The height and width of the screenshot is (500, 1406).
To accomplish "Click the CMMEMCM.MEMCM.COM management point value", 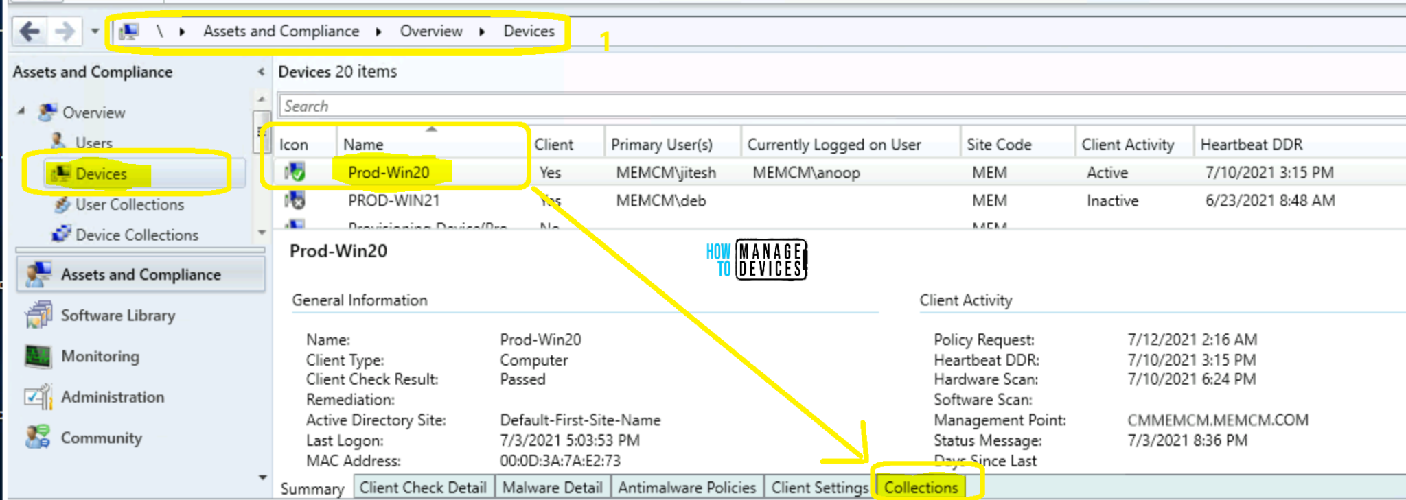I will (x=1218, y=420).
